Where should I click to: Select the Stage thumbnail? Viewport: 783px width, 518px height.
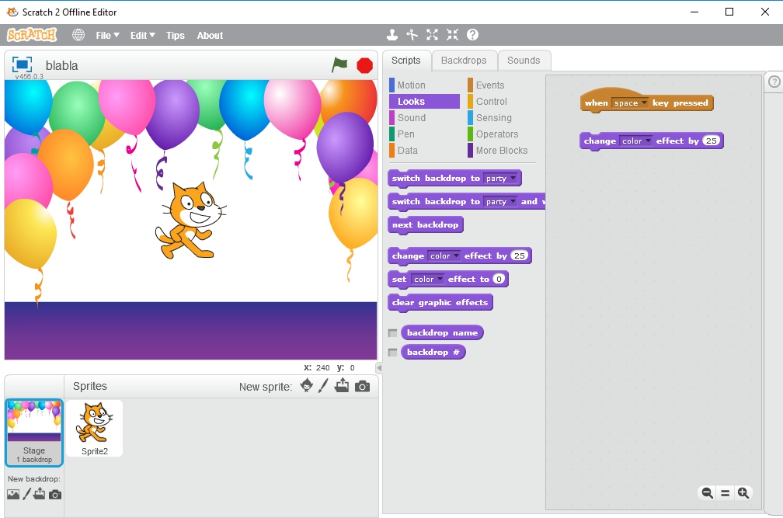coord(34,433)
